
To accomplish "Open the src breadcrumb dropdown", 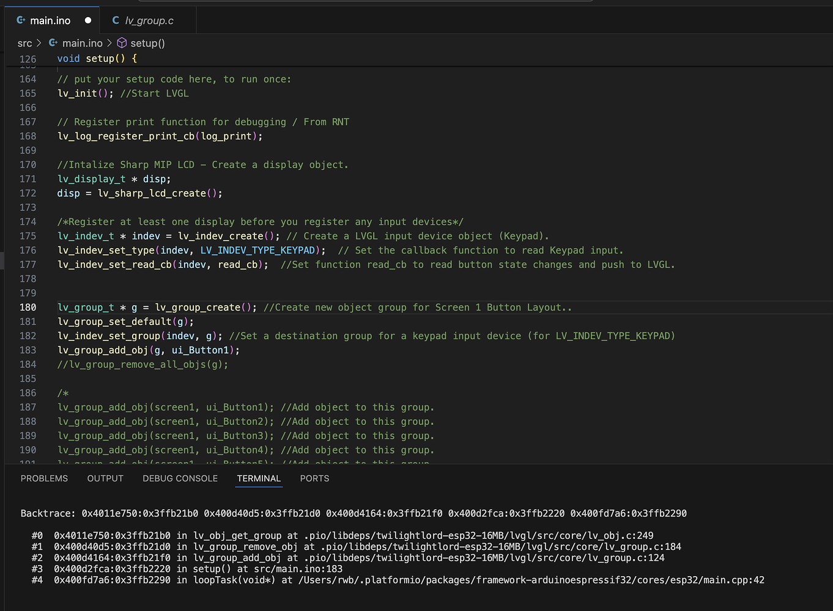I will pyautogui.click(x=24, y=43).
